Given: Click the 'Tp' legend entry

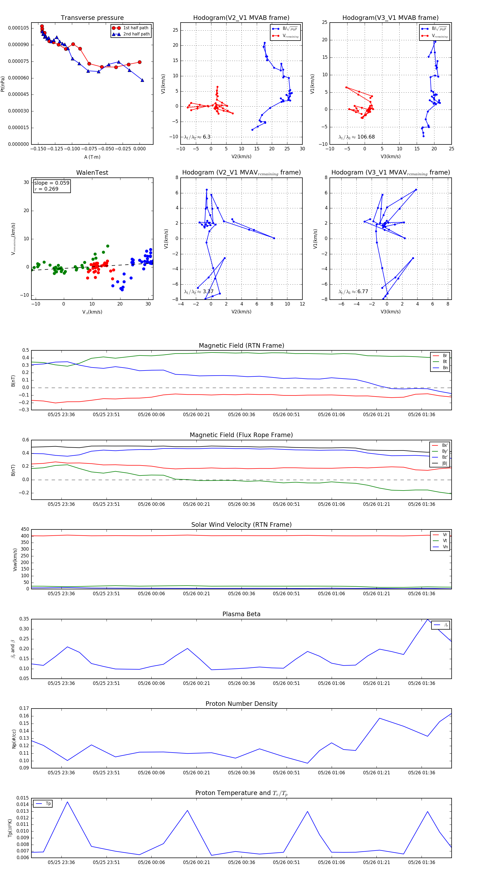Looking at the screenshot, I should click(x=43, y=804).
